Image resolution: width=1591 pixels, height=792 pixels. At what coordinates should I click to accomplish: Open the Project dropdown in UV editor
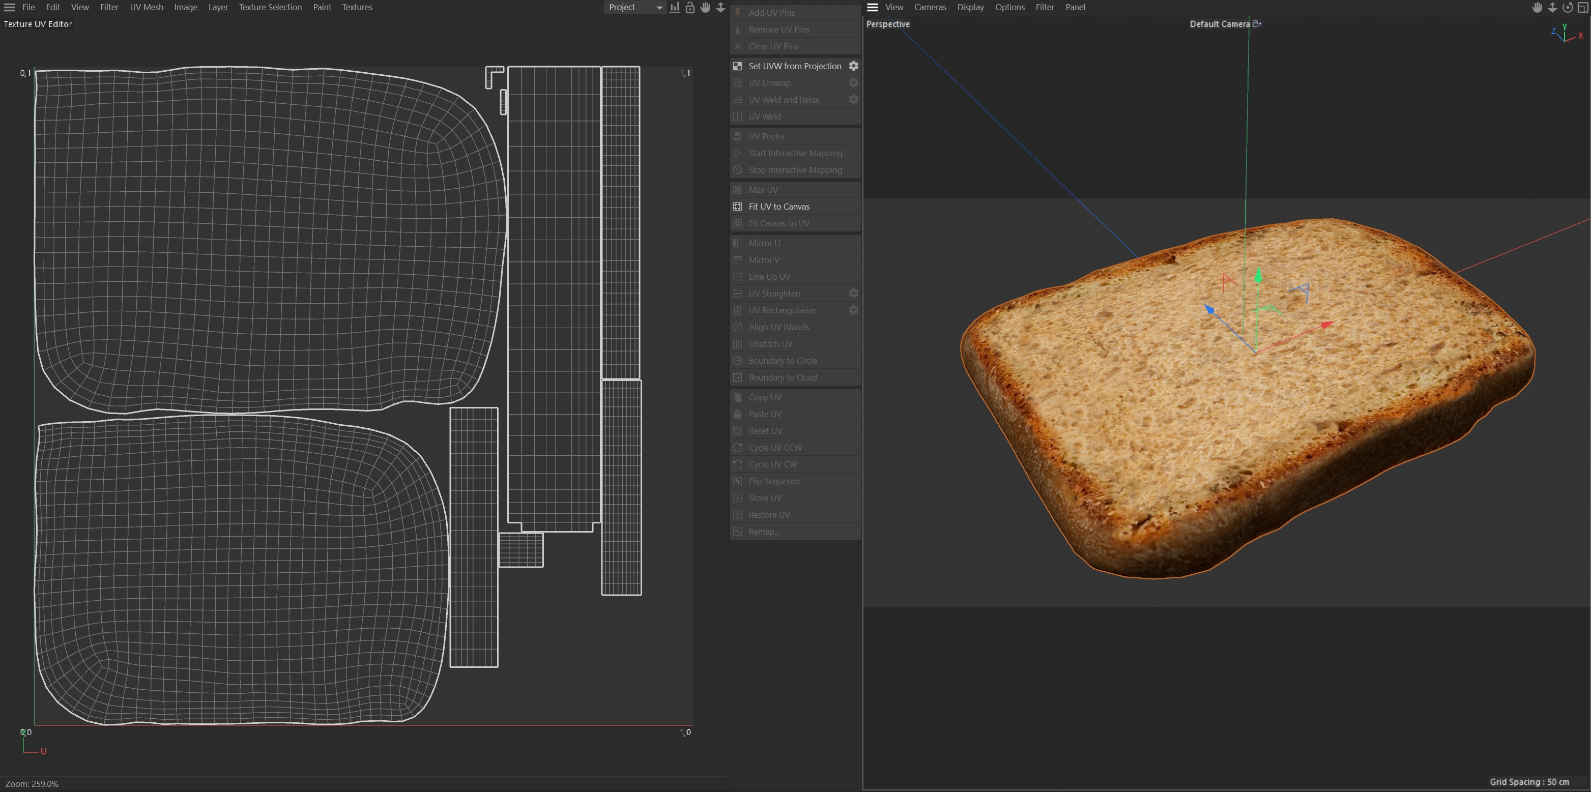pyautogui.click(x=634, y=8)
